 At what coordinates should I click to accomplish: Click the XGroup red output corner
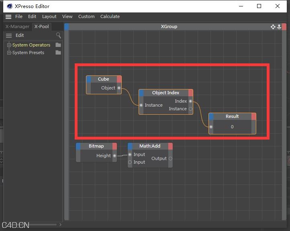(x=284, y=26)
